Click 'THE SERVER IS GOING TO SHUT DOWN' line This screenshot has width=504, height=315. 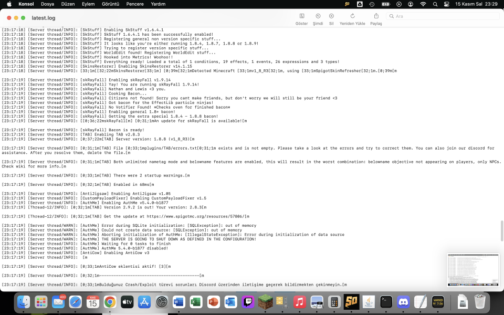click(129, 239)
